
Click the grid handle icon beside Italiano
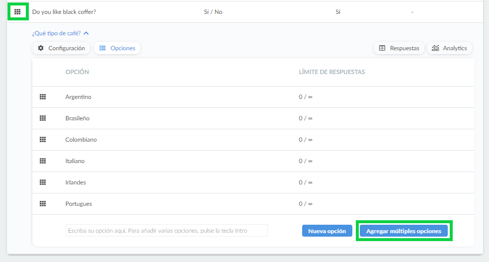pos(43,161)
